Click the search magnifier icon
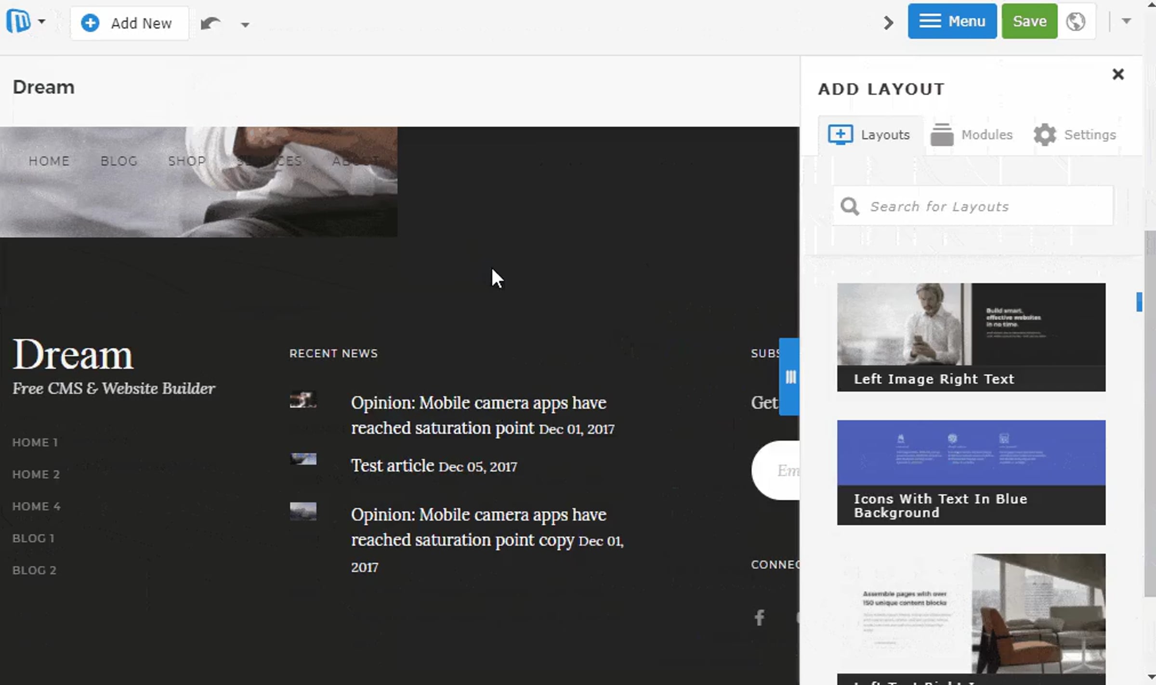The width and height of the screenshot is (1156, 685). tap(850, 207)
